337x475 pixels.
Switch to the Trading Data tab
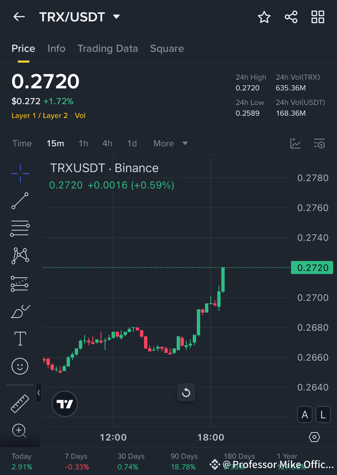click(x=107, y=48)
